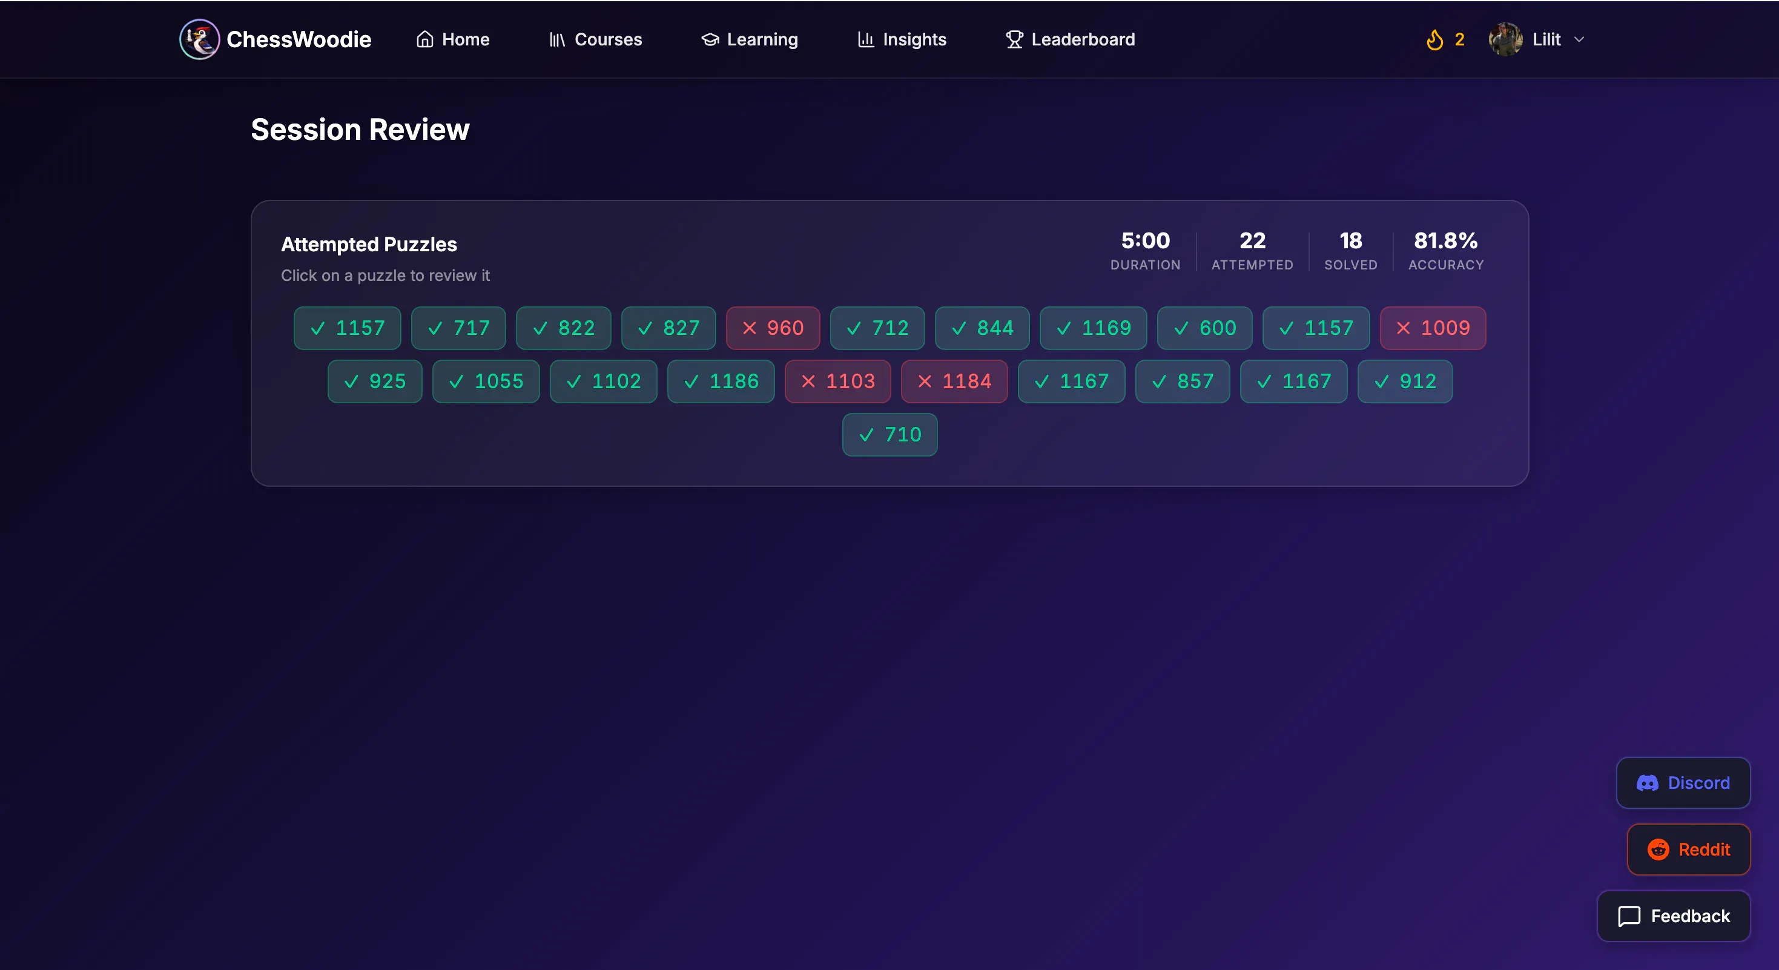1779x970 pixels.
Task: Click the Attempted Puzzles heading
Action: point(369,245)
